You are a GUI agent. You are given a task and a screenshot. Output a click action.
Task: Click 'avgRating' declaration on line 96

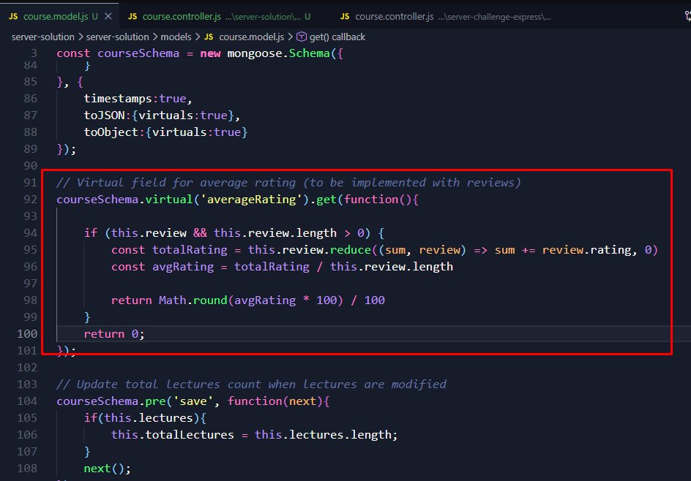pos(183,267)
